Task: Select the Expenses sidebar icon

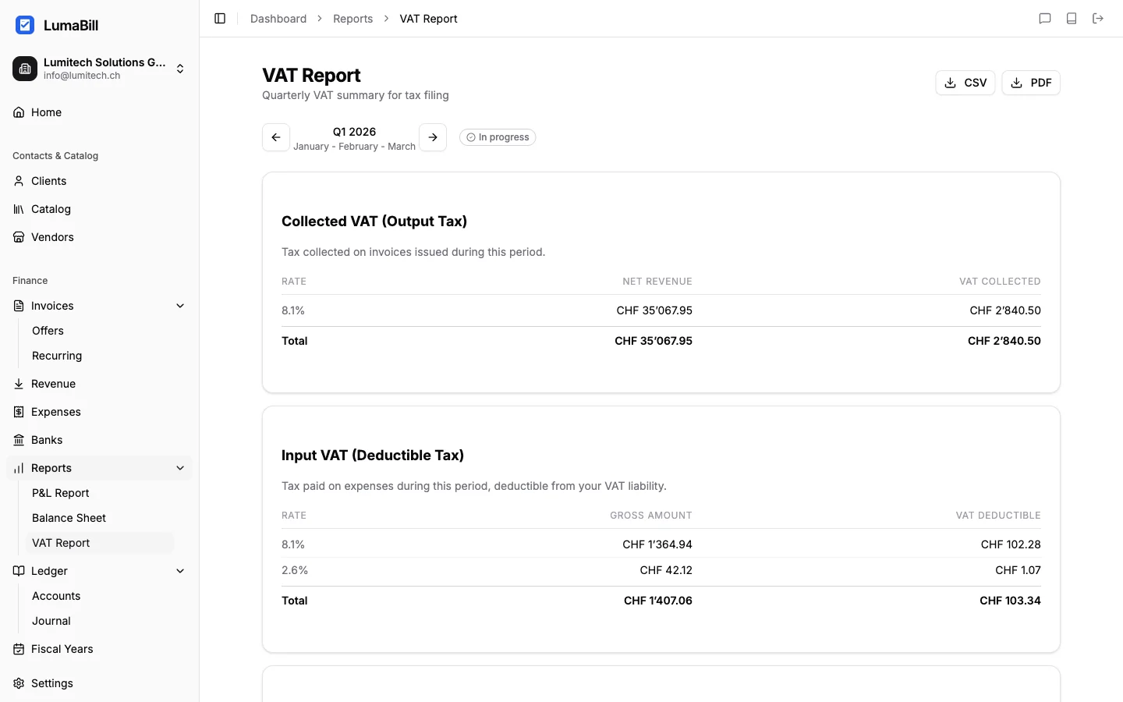Action: 18,412
